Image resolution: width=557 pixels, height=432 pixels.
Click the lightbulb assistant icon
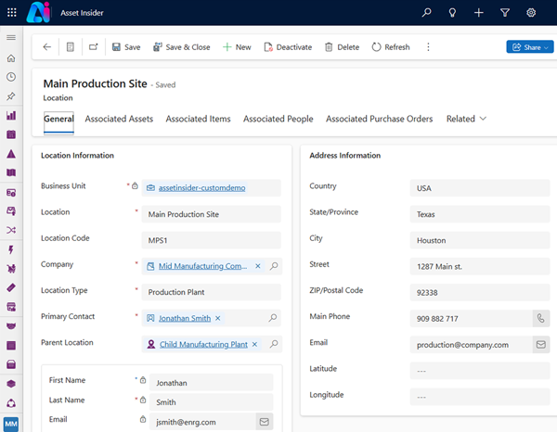tap(452, 13)
